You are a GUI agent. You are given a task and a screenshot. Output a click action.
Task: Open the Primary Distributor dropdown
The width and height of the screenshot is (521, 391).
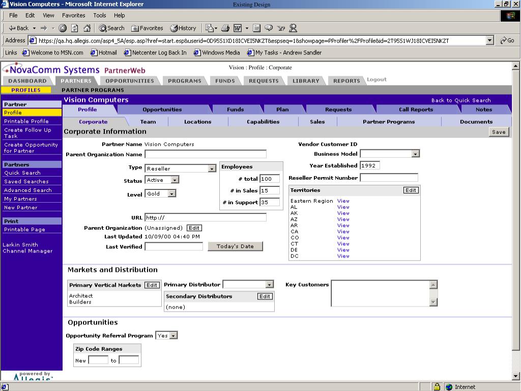click(x=270, y=284)
